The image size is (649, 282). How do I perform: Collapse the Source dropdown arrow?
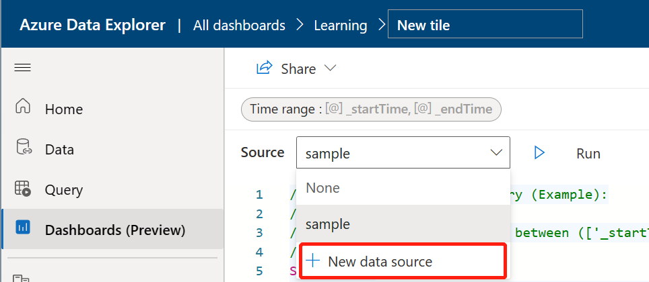496,153
